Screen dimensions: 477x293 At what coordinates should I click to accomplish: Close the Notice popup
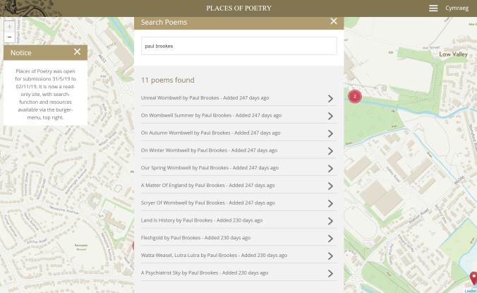tap(77, 52)
